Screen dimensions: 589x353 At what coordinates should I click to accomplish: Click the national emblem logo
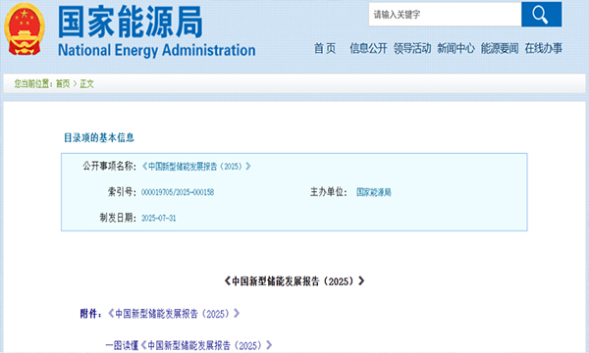(25, 29)
